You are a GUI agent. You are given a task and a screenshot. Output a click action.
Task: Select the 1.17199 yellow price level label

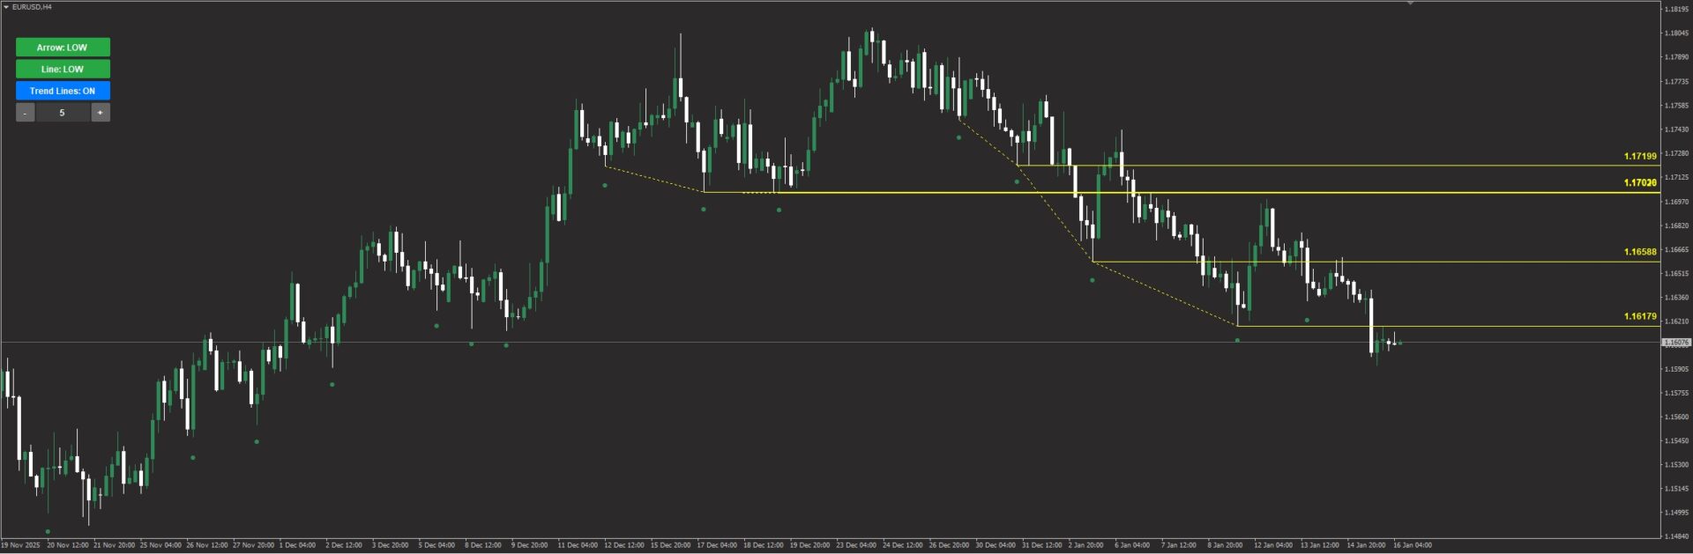(1639, 157)
